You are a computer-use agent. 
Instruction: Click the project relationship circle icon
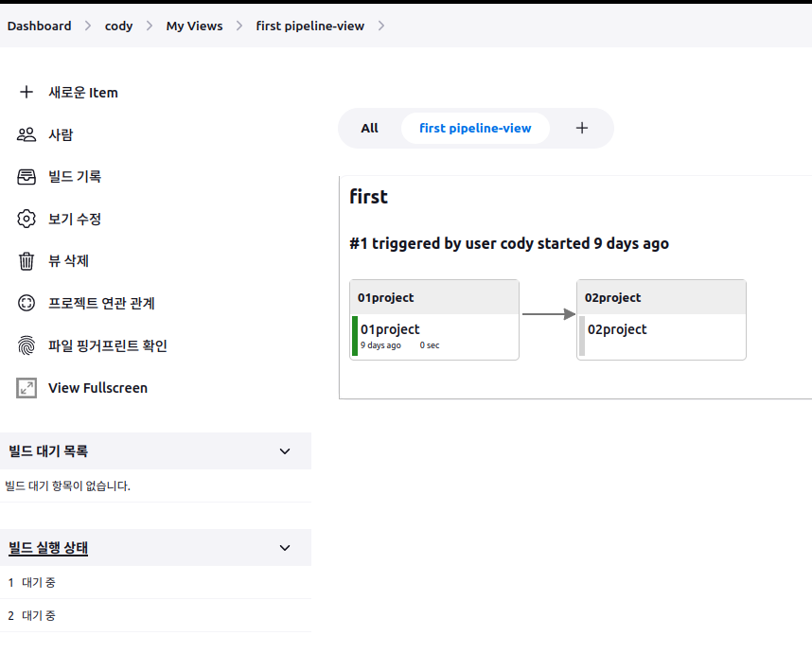pos(26,303)
